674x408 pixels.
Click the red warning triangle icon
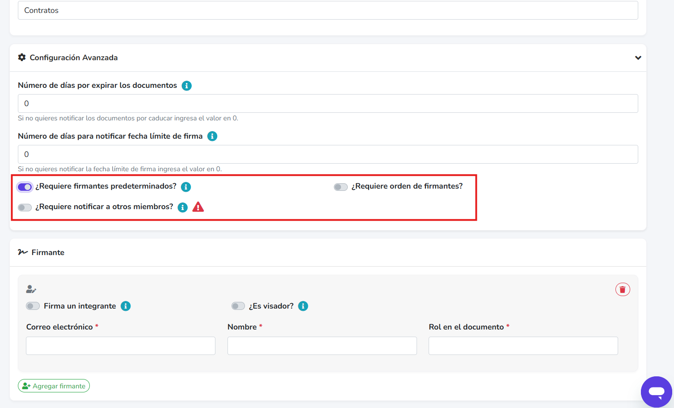click(x=198, y=207)
